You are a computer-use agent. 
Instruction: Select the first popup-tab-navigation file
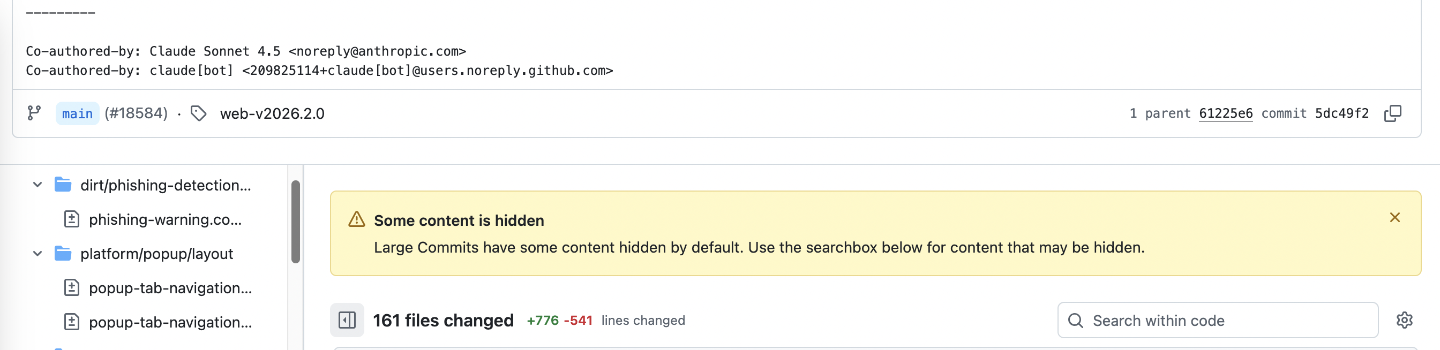coord(170,288)
